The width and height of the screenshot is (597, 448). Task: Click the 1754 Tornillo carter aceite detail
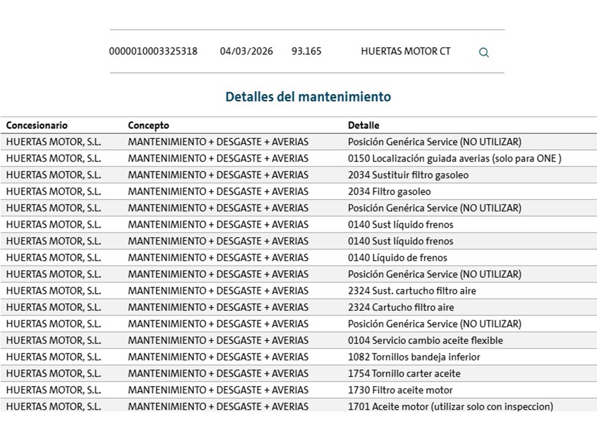(404, 374)
